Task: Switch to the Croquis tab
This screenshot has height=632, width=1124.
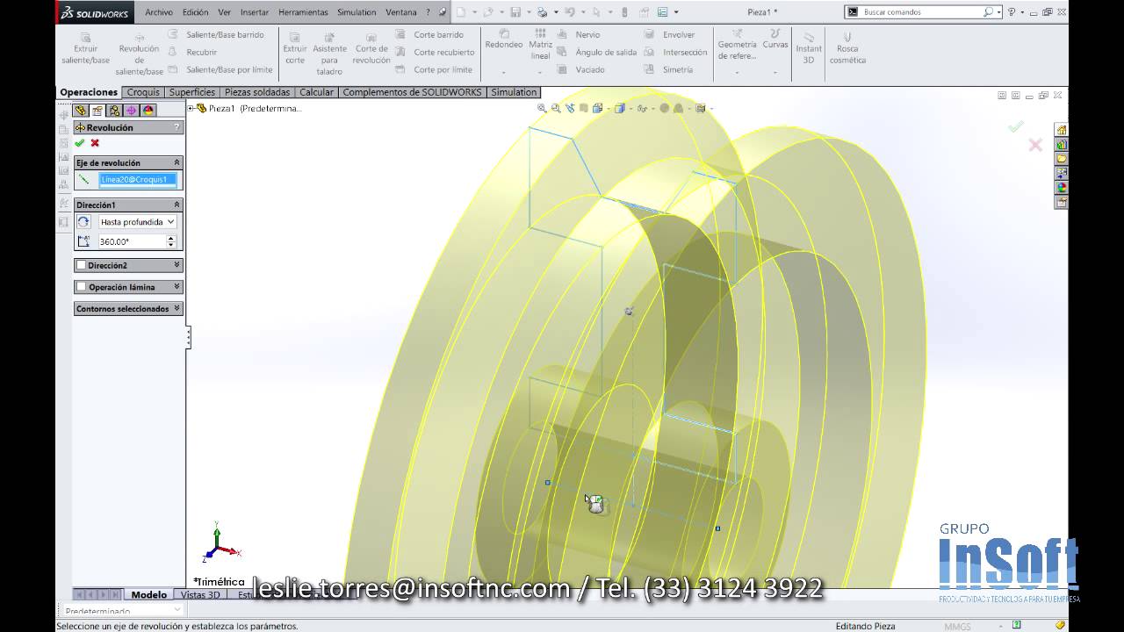Action: (143, 92)
